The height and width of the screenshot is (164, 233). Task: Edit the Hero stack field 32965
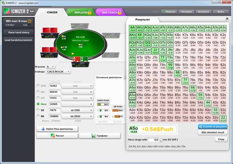[55, 104]
